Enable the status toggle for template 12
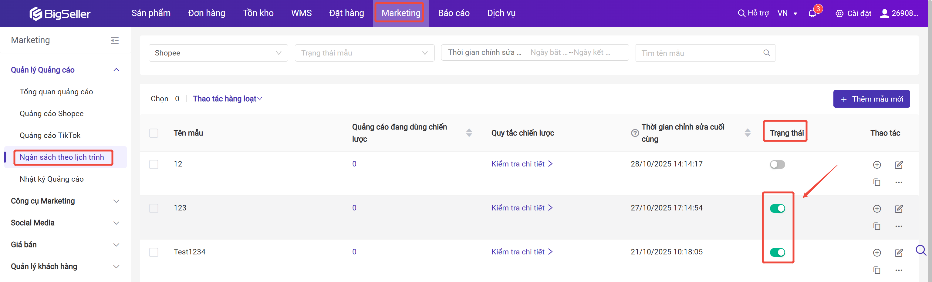The width and height of the screenshot is (932, 282). tap(777, 164)
